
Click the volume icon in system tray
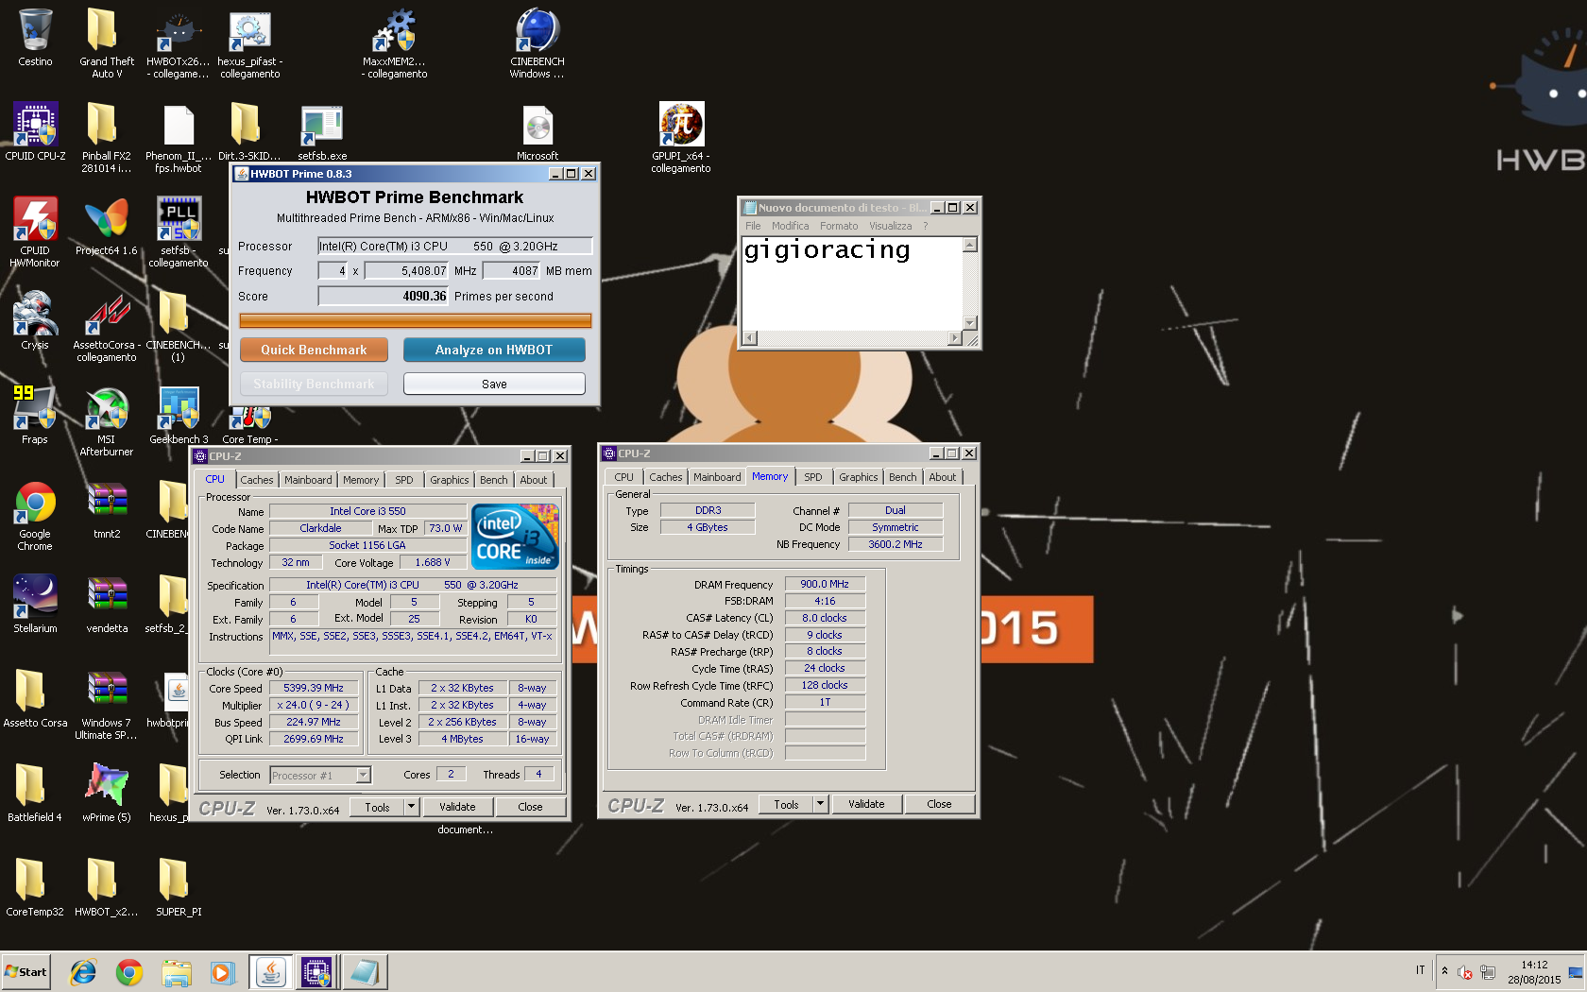tap(1465, 971)
